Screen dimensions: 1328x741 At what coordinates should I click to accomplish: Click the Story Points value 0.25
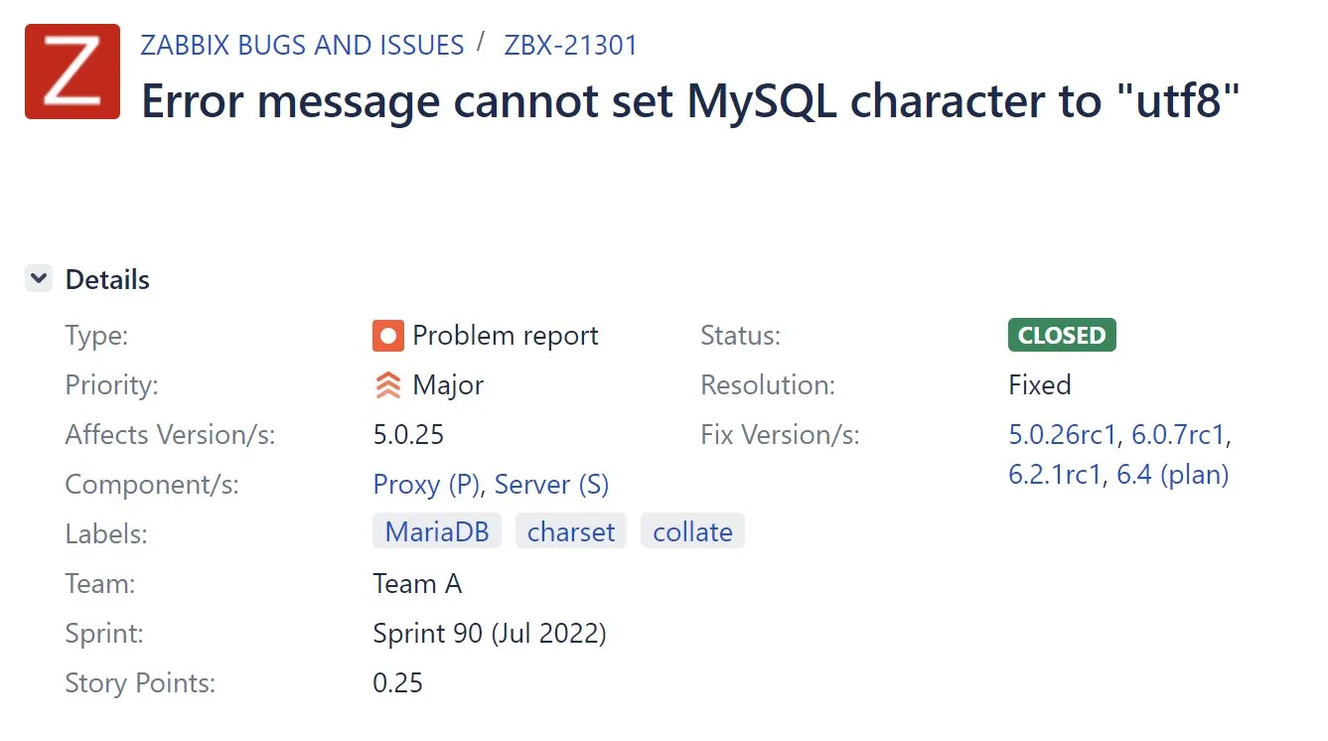(x=397, y=682)
